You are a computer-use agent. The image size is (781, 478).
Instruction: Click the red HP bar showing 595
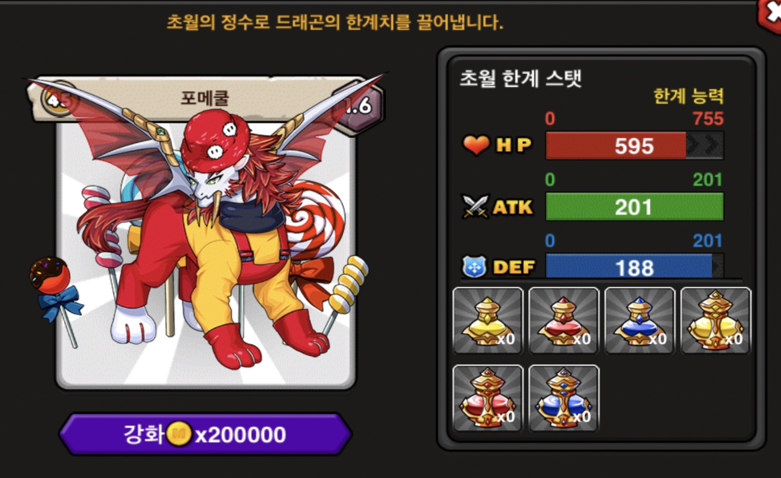pos(634,146)
